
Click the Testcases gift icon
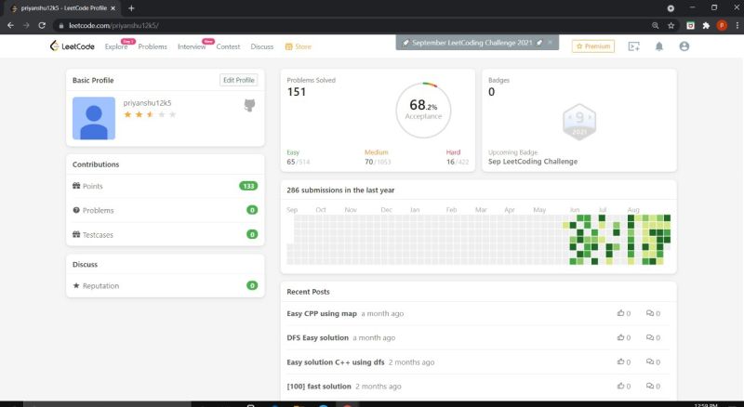coord(76,234)
